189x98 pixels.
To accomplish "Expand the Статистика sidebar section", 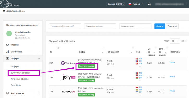I will point(39,52).
